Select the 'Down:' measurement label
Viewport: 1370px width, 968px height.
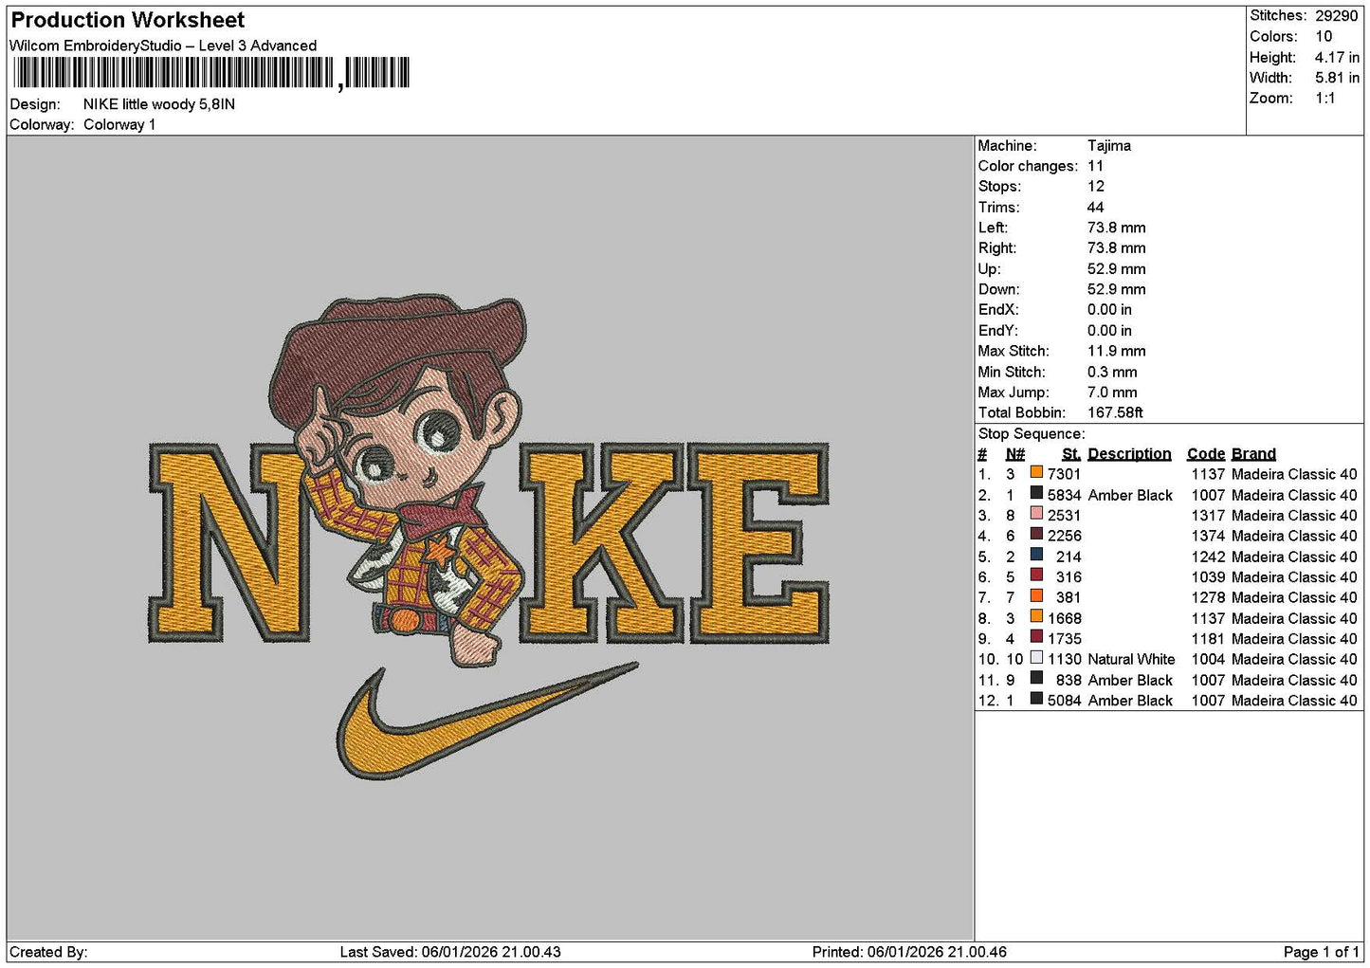tap(998, 289)
